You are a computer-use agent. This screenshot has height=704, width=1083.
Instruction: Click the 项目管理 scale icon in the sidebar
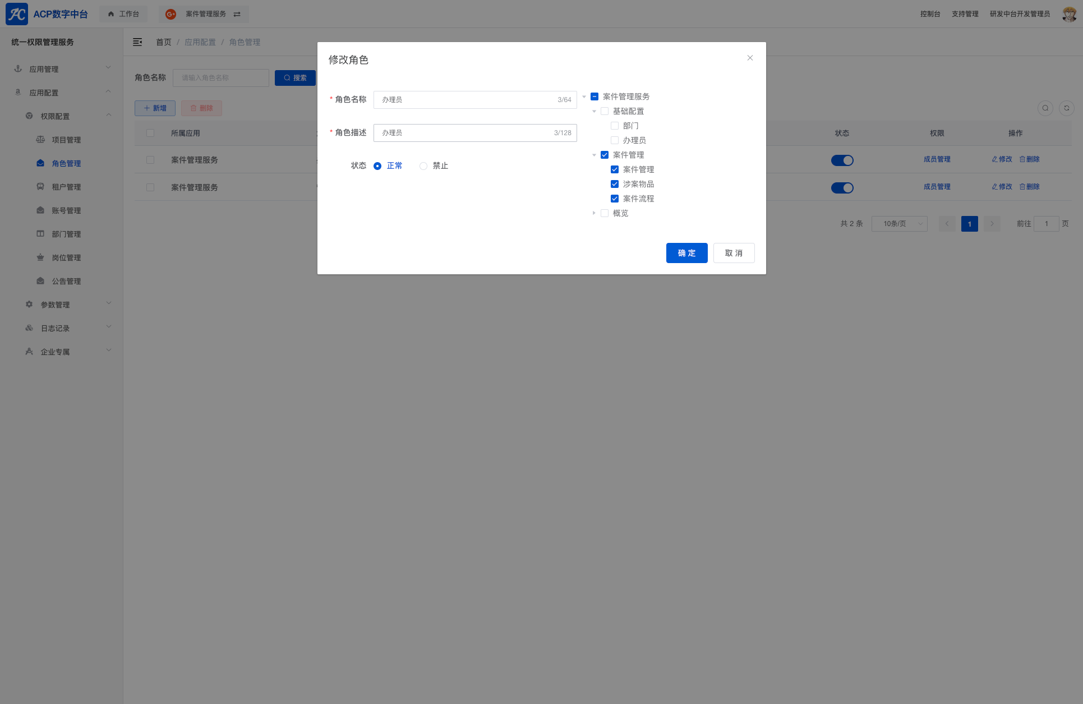click(x=40, y=140)
